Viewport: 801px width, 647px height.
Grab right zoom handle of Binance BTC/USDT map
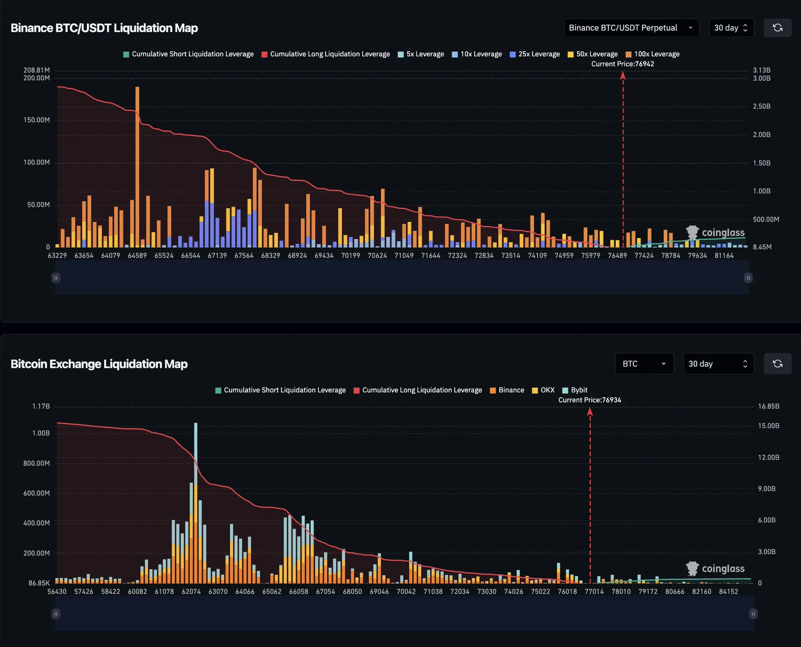click(x=748, y=278)
